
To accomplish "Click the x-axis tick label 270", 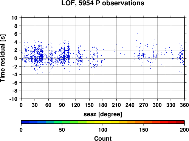I will (x=144, y=105).
